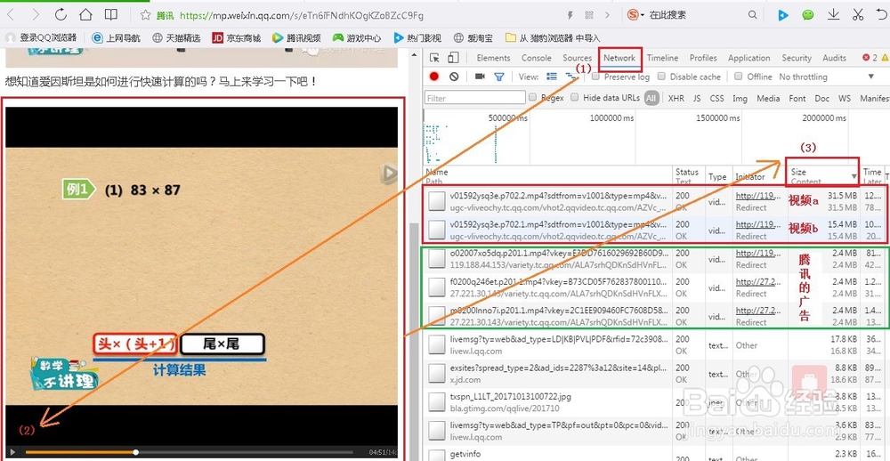
Task: Clear the network log with the clear icon
Action: click(x=454, y=77)
